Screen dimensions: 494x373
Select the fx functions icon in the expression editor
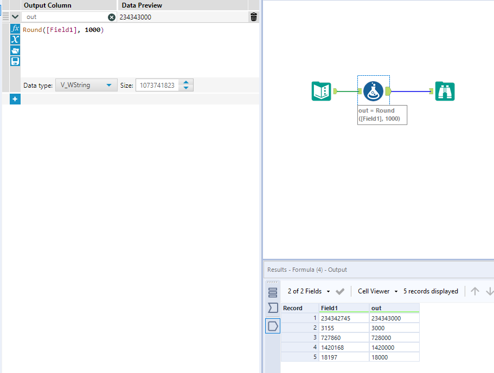point(15,28)
